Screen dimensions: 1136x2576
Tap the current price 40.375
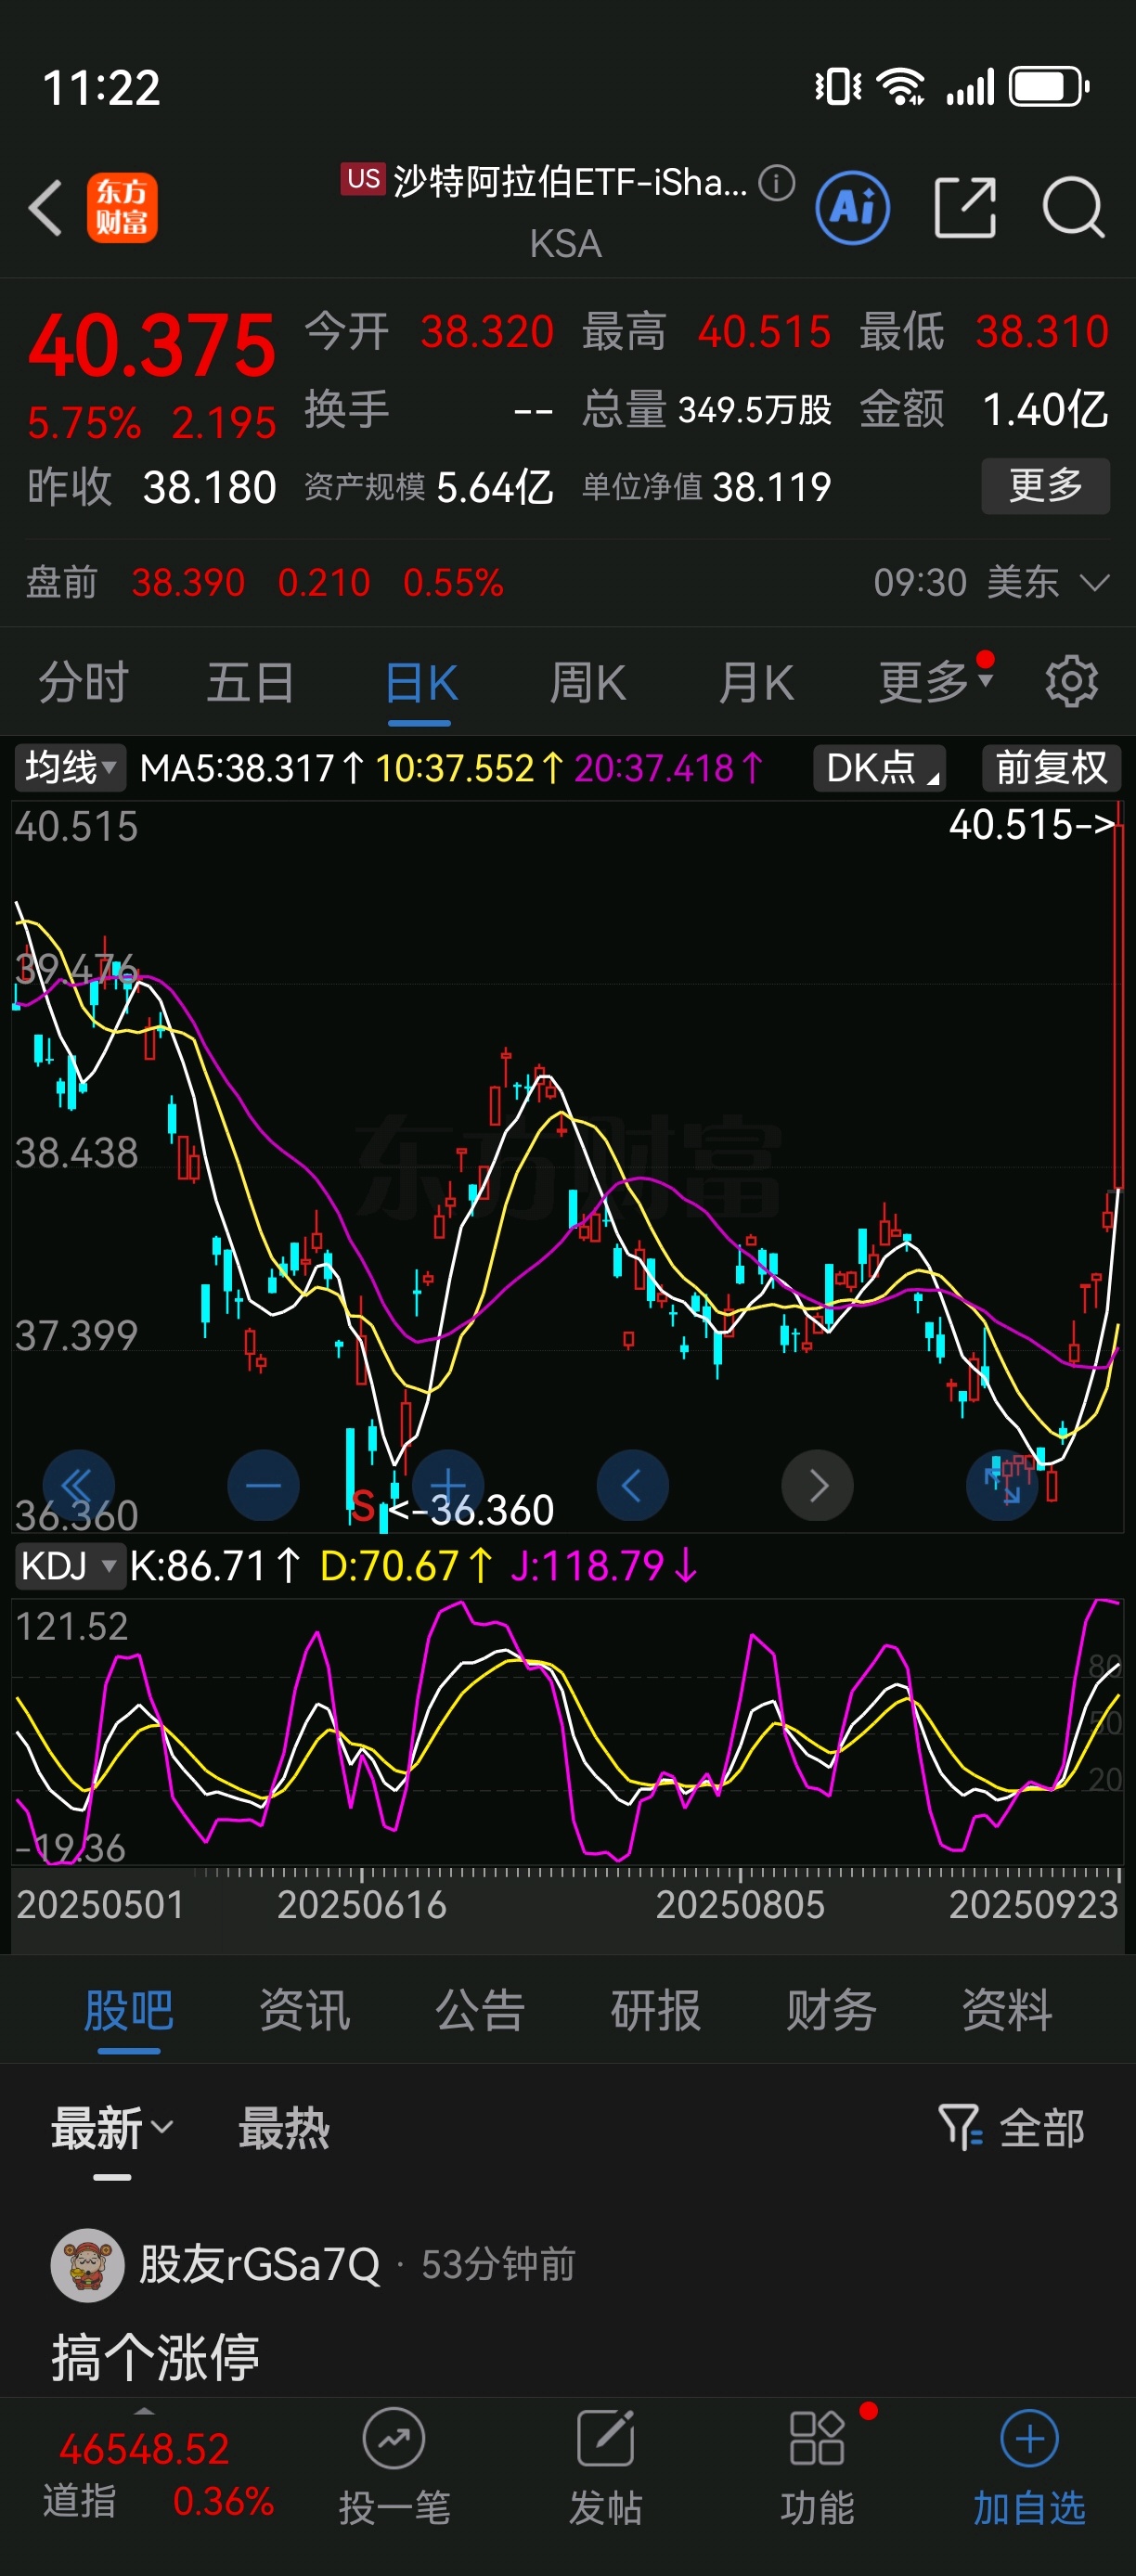click(152, 345)
